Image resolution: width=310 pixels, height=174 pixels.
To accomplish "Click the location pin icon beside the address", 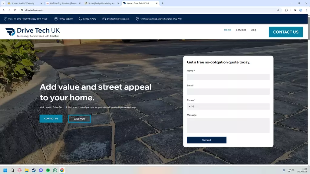I will click(x=137, y=19).
